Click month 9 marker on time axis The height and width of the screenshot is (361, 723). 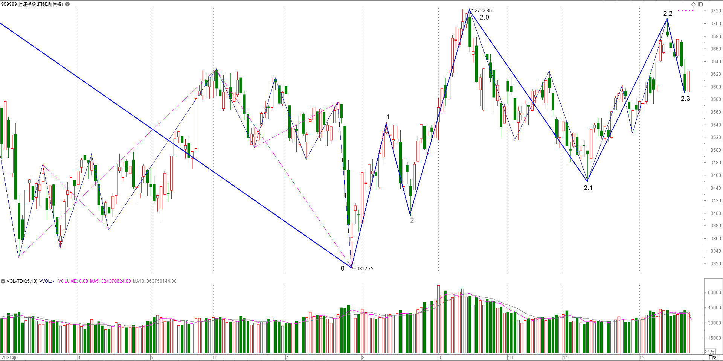pyautogui.click(x=439, y=358)
